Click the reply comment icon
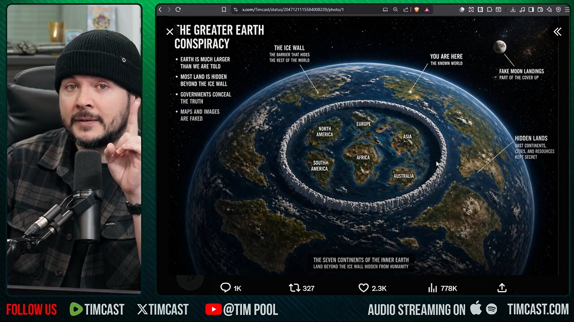The image size is (574, 322). 226,288
